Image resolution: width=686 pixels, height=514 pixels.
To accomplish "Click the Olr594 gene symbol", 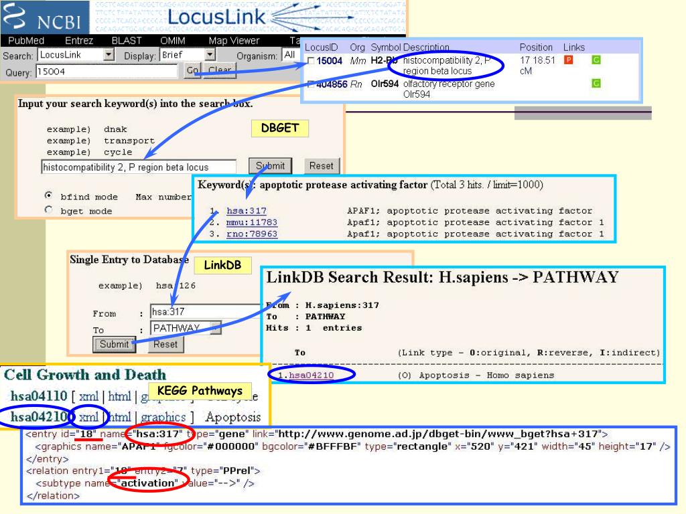I will pyautogui.click(x=385, y=84).
